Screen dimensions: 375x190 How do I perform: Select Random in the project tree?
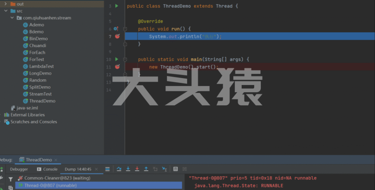tap(38, 80)
